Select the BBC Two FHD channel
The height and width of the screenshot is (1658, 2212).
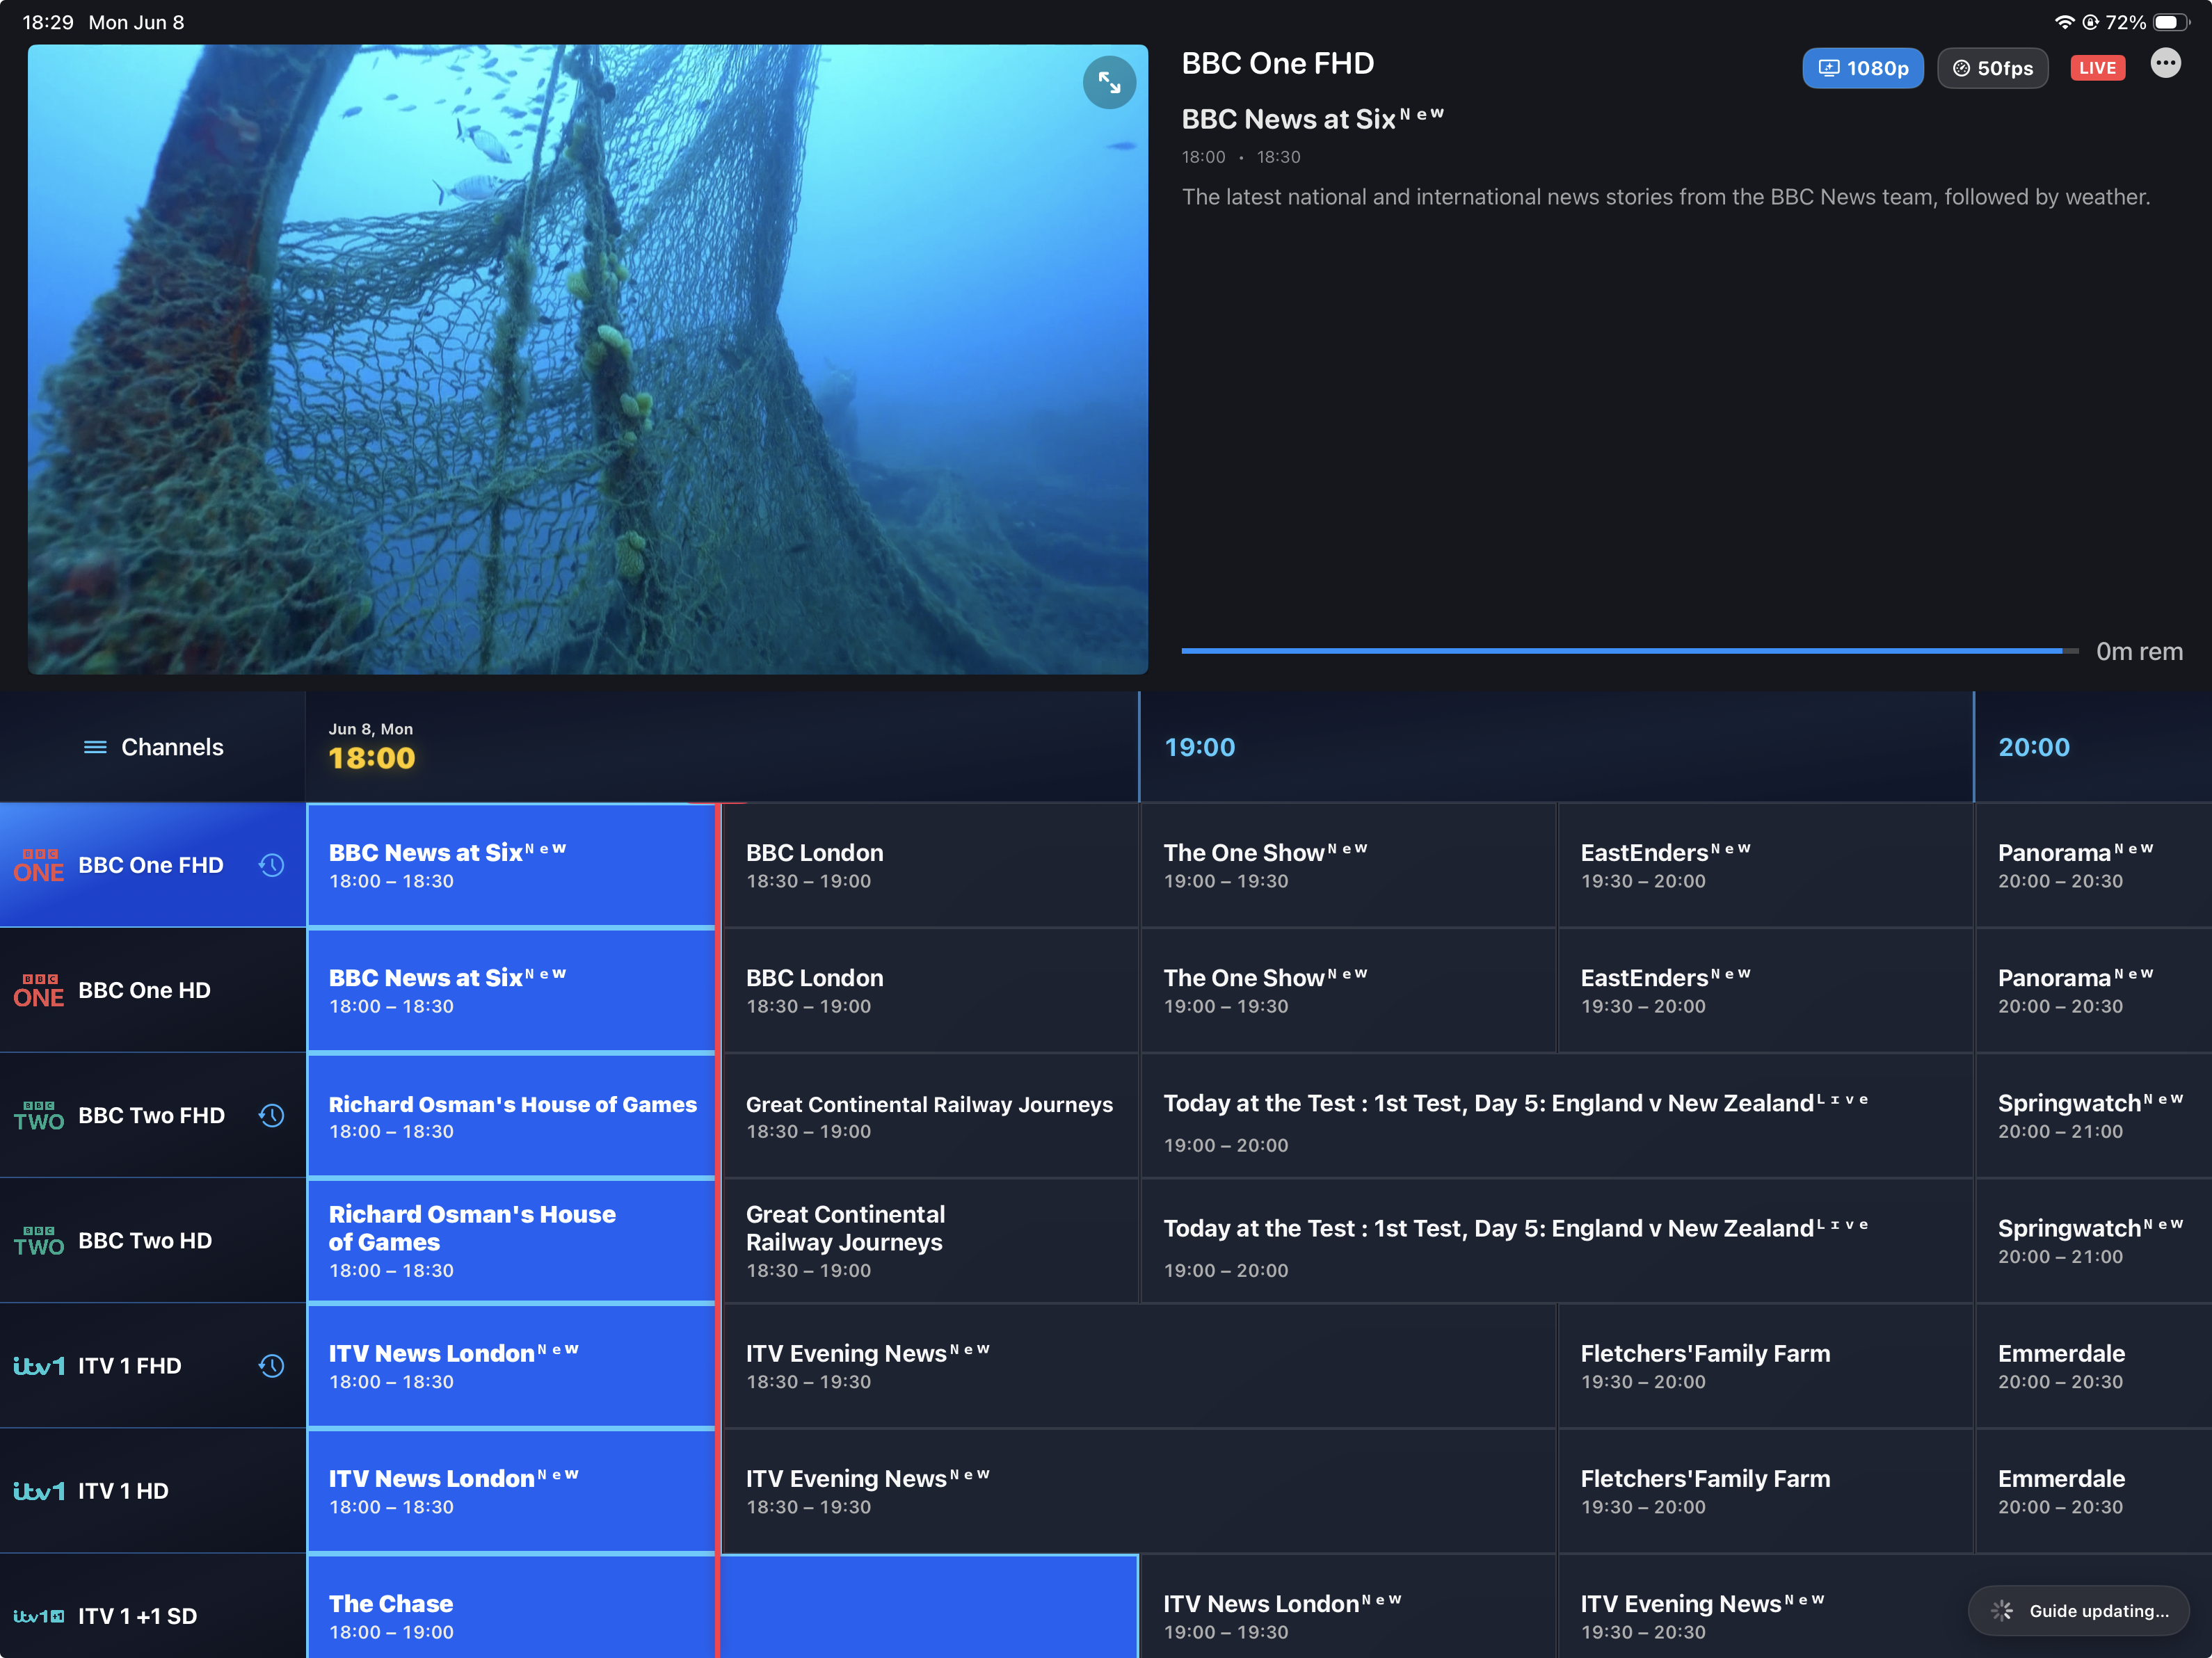pos(153,1115)
